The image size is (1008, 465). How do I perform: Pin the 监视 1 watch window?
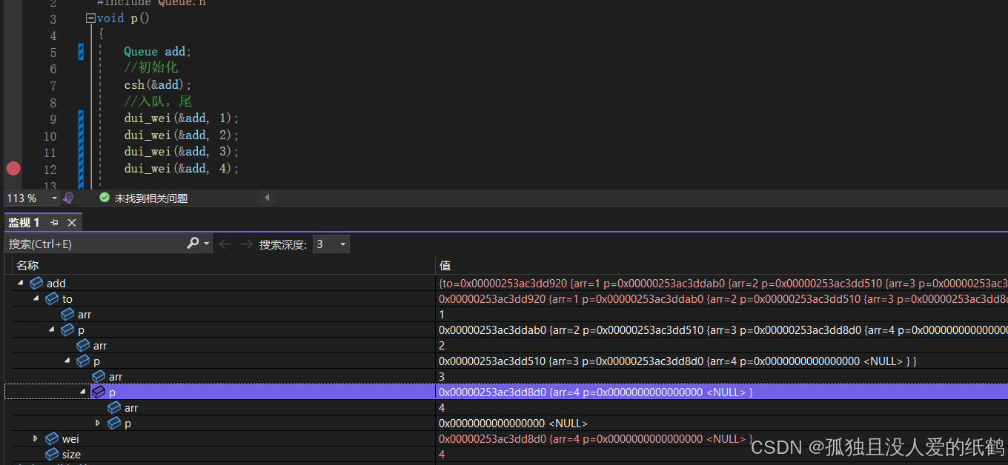(x=55, y=222)
